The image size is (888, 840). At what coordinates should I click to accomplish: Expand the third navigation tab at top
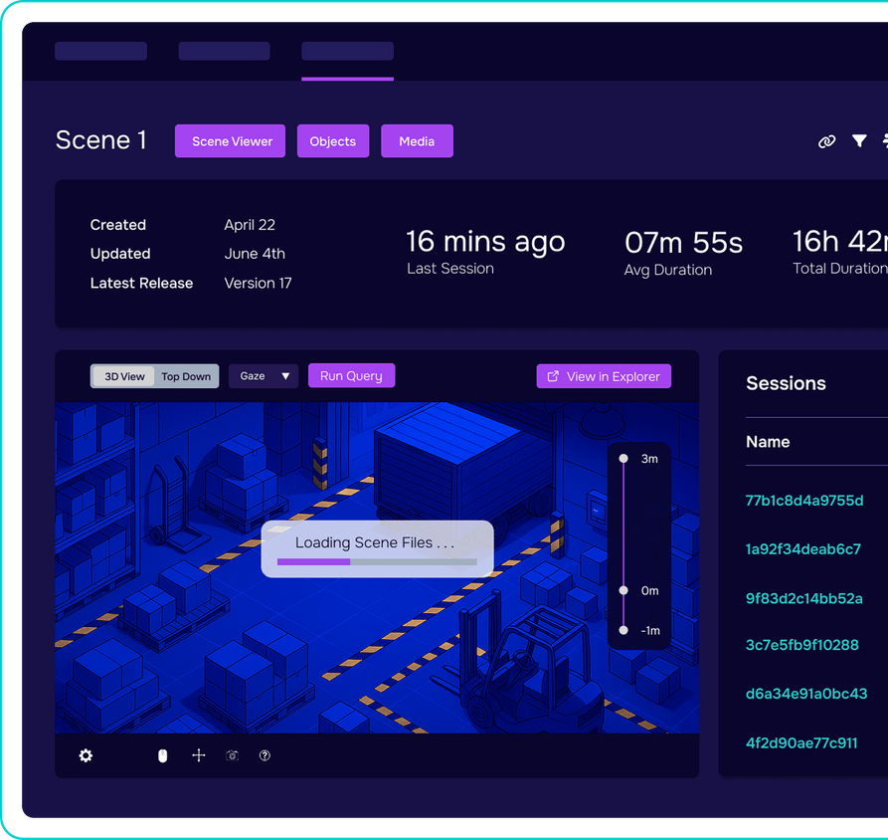[347, 50]
